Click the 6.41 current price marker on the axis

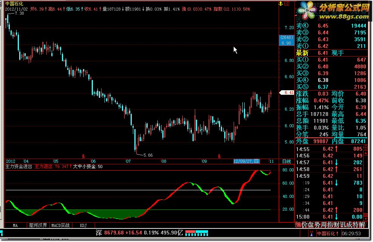point(287,92)
